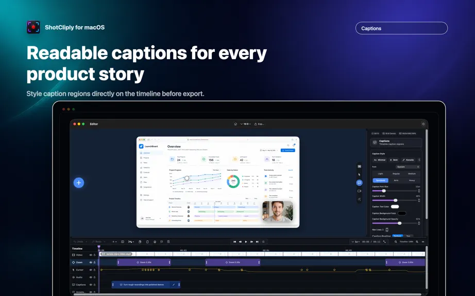Select the first Zoom 2.20x clip on timeline

tap(144, 263)
